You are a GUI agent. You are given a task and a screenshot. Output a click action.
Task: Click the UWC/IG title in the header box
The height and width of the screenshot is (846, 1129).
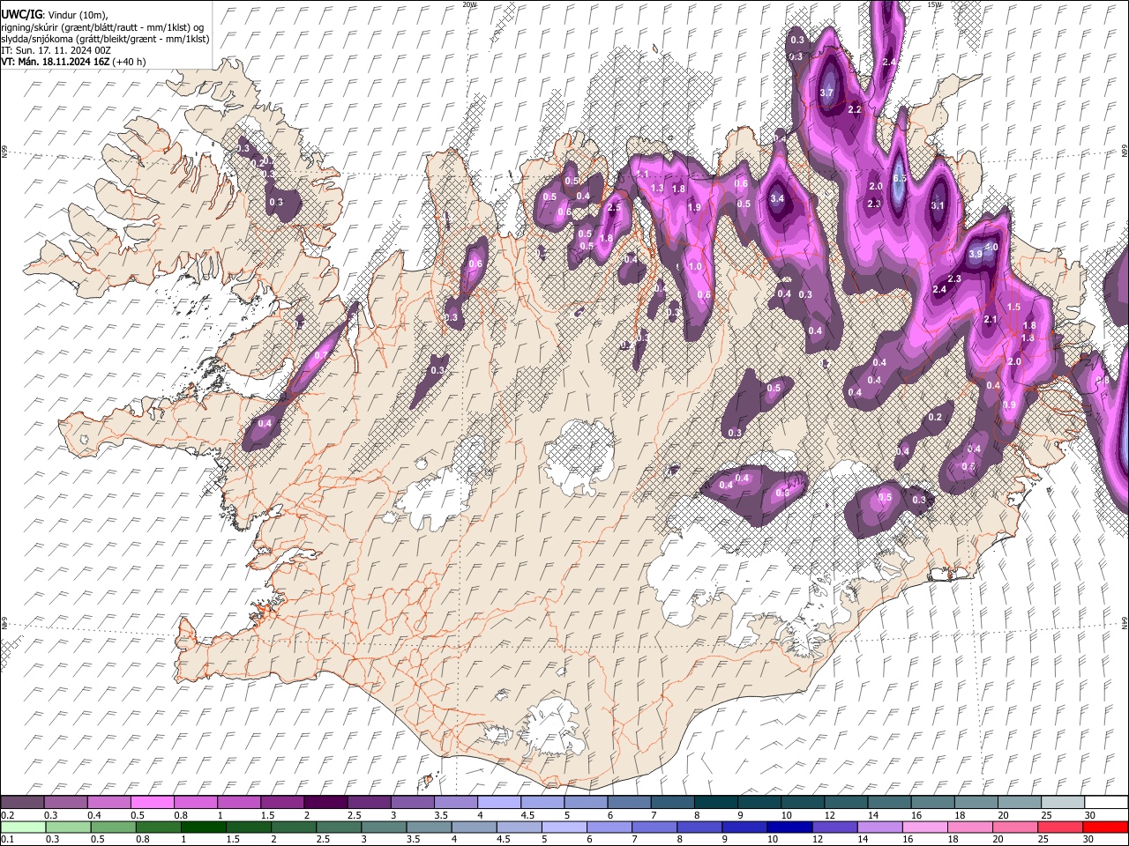[x=20, y=13]
